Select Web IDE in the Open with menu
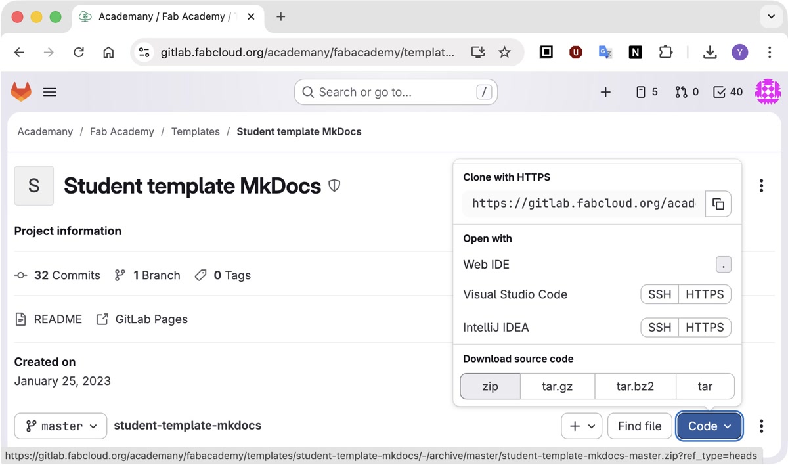Screen dimensions: 788x465 (x=487, y=265)
